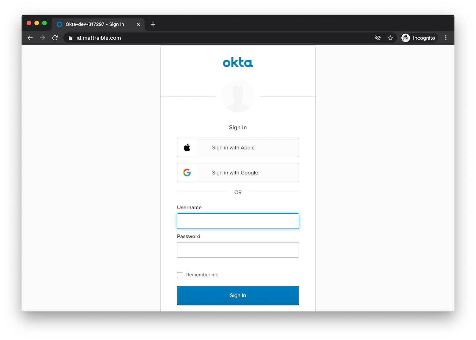Image resolution: width=476 pixels, height=340 pixels.
Task: Click the Google logo icon
Action: (187, 173)
